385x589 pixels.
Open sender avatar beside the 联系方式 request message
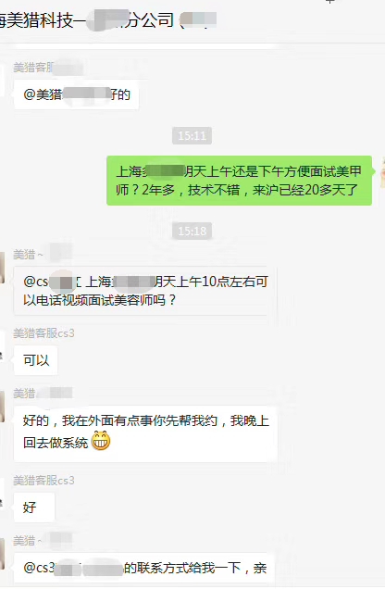click(2, 553)
